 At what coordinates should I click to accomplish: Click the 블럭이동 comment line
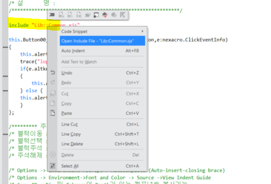coord(28,134)
